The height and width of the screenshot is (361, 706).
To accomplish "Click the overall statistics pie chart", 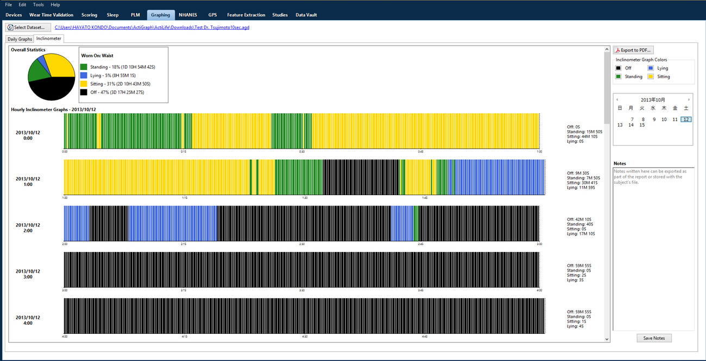I will coord(52,77).
